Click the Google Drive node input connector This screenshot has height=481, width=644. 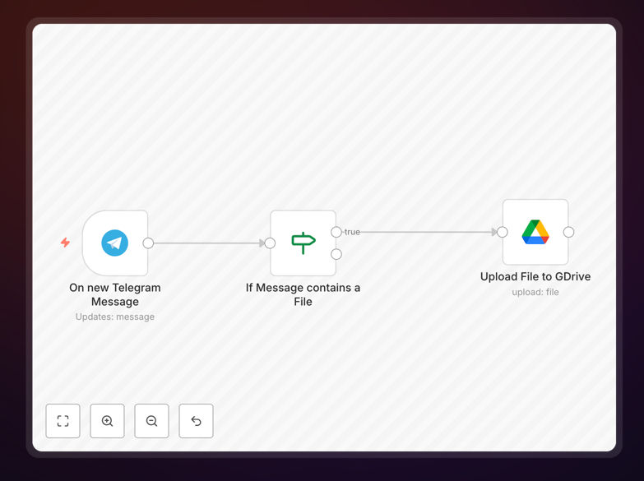click(x=503, y=232)
